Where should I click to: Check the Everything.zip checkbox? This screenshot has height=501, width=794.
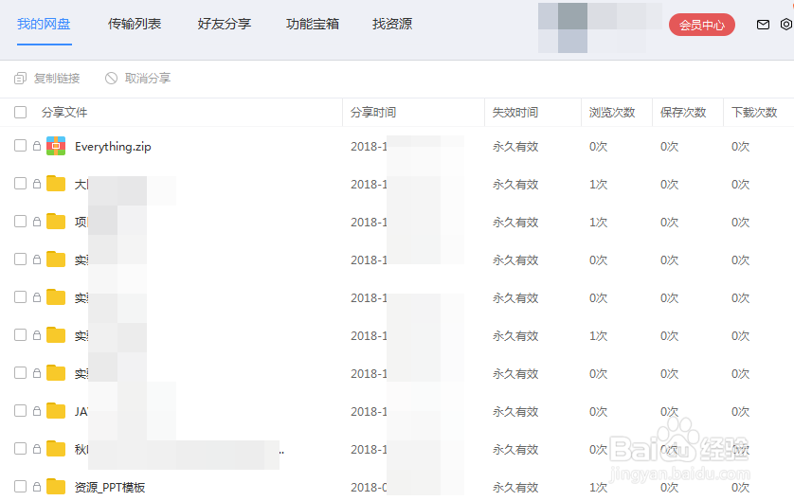tap(20, 146)
